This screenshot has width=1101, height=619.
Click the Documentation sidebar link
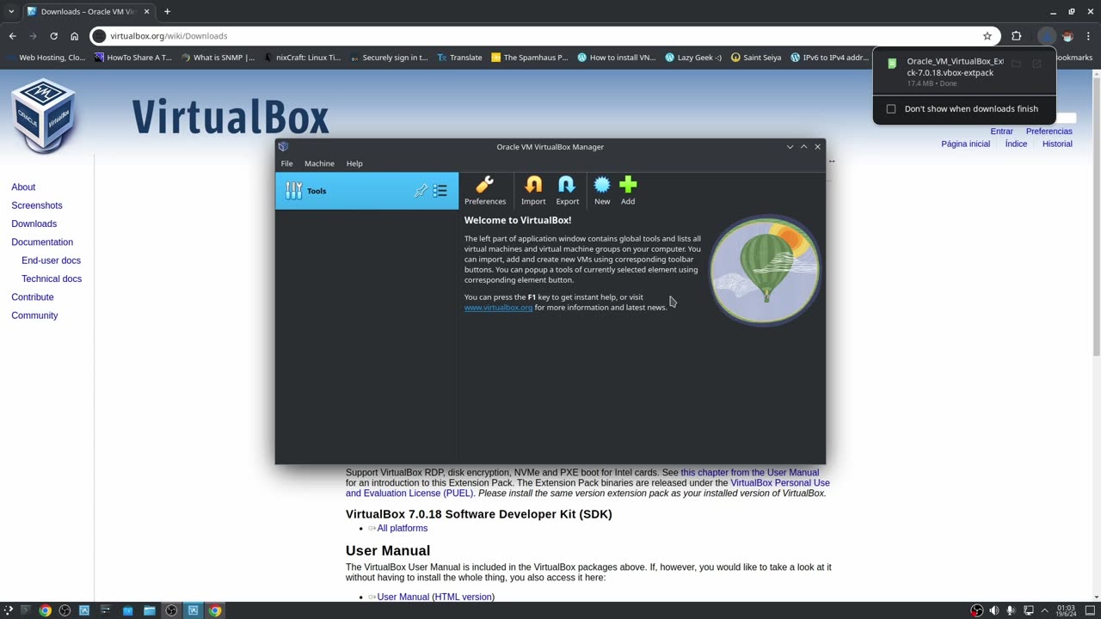pyautogui.click(x=42, y=242)
